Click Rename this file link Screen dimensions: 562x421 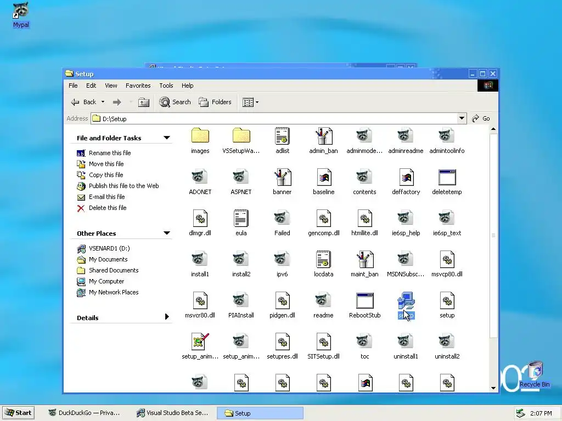pyautogui.click(x=110, y=153)
